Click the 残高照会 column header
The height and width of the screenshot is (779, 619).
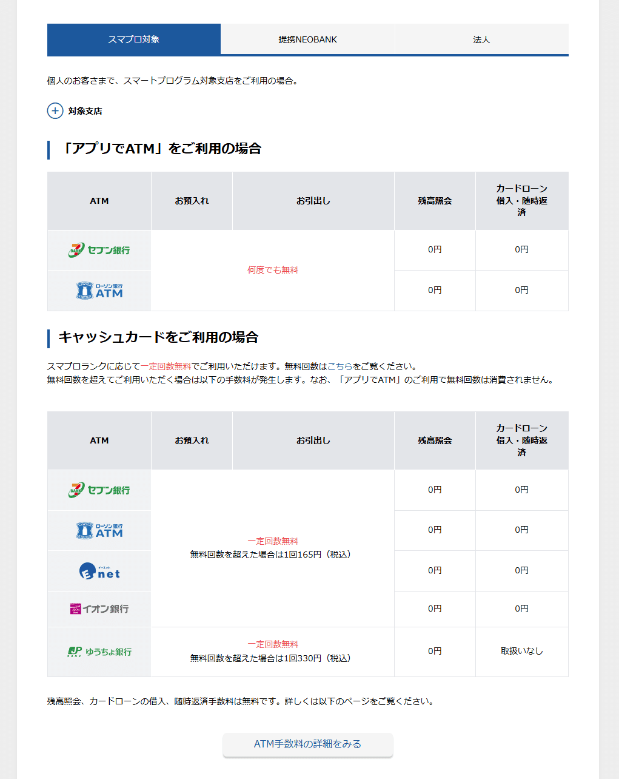click(435, 201)
